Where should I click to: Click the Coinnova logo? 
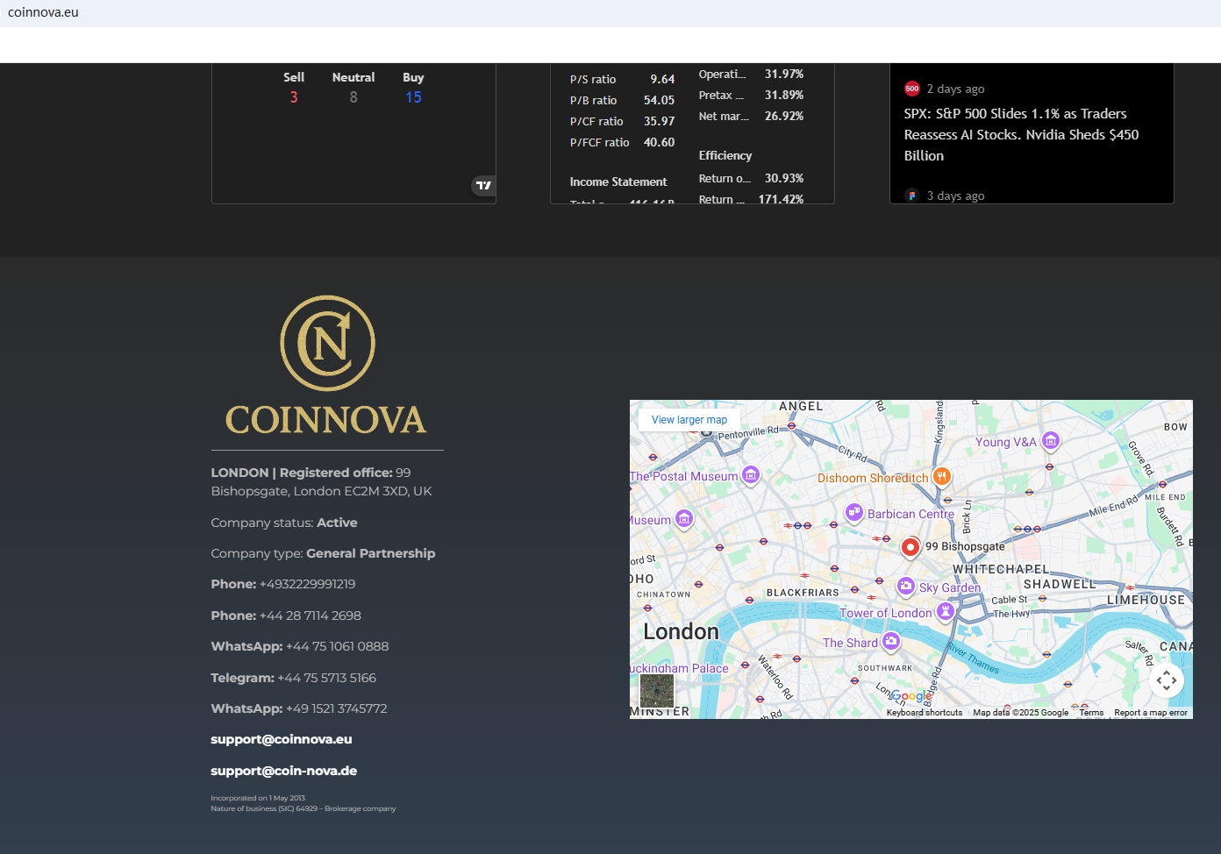tap(326, 366)
